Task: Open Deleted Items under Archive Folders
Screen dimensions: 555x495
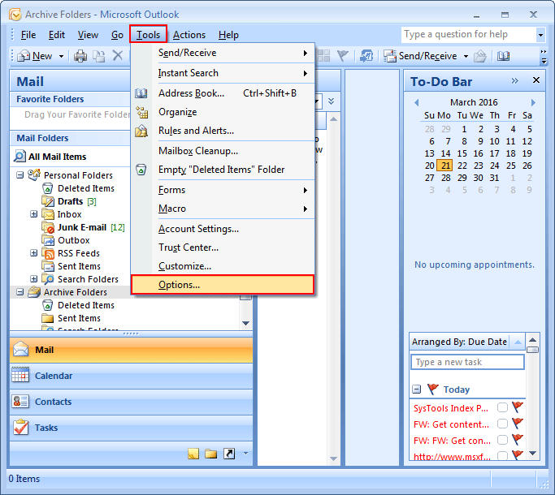Action: point(86,305)
